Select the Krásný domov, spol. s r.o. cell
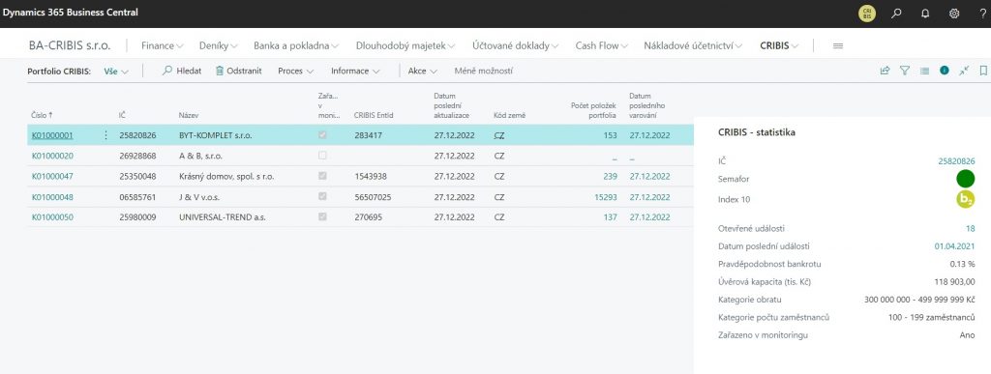 click(x=226, y=177)
